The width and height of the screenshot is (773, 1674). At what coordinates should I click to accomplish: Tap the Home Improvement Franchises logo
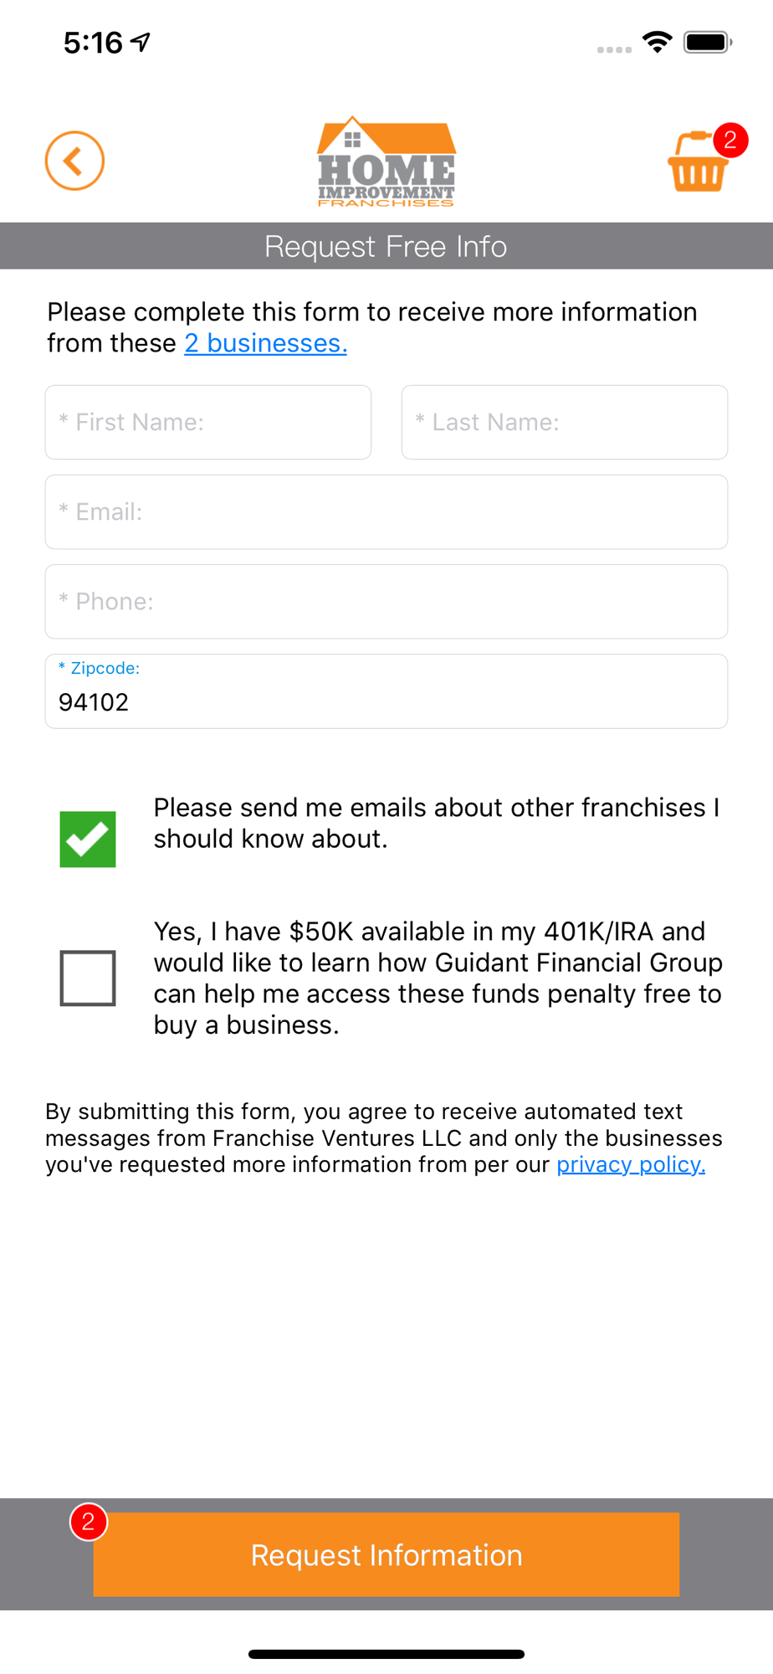pos(386,162)
